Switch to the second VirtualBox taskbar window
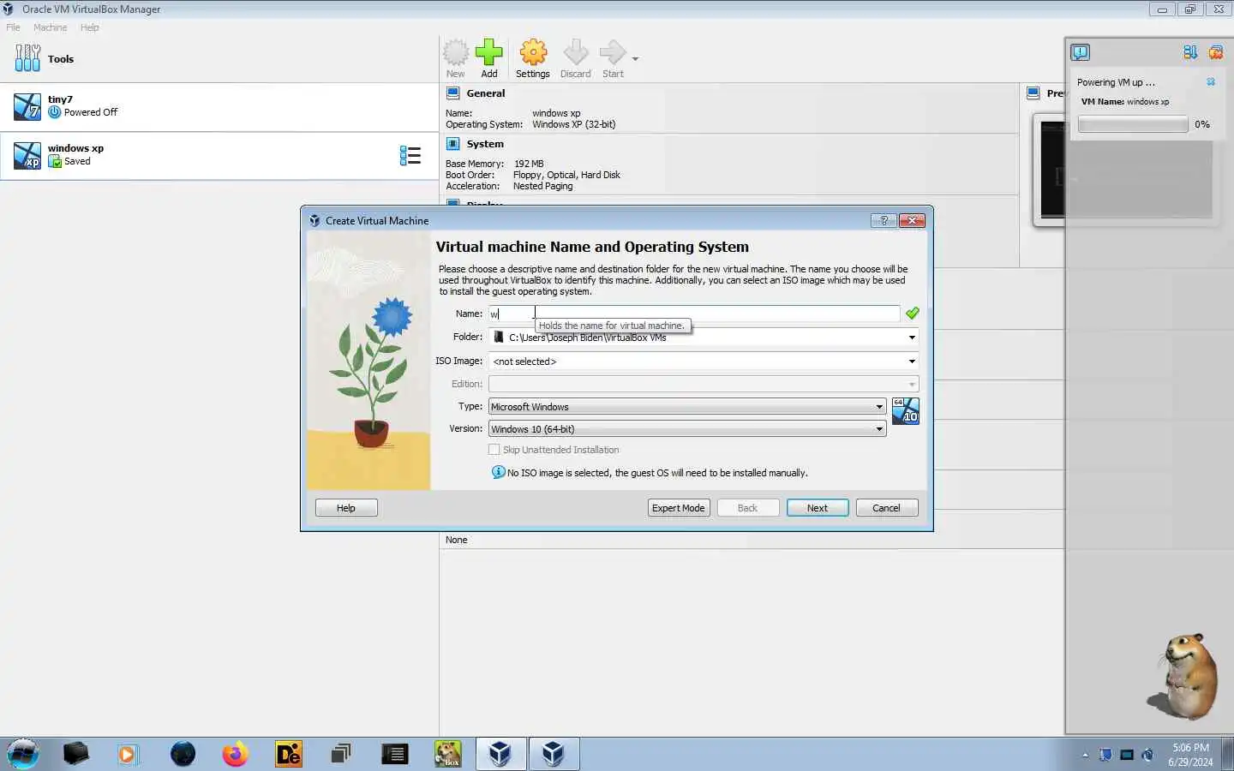1234x771 pixels. (x=554, y=754)
